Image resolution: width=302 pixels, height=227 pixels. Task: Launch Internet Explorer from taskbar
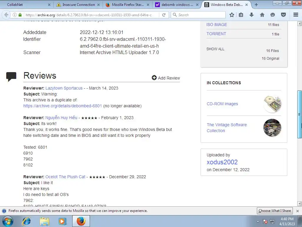point(26,221)
